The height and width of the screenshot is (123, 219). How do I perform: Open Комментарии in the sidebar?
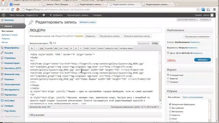(x=12, y=63)
